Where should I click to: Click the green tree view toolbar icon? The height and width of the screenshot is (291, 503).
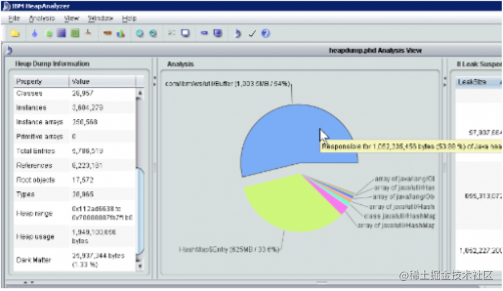[x=48, y=33]
